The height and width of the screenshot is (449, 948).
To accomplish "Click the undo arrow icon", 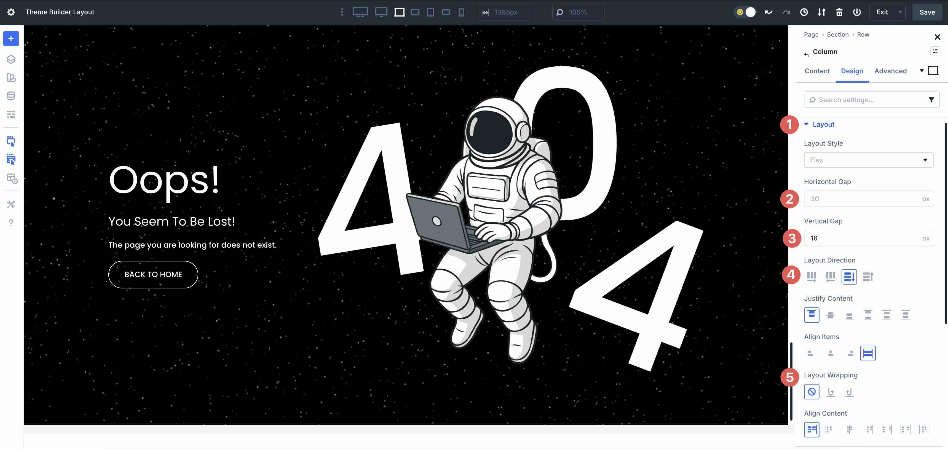I will 768,12.
